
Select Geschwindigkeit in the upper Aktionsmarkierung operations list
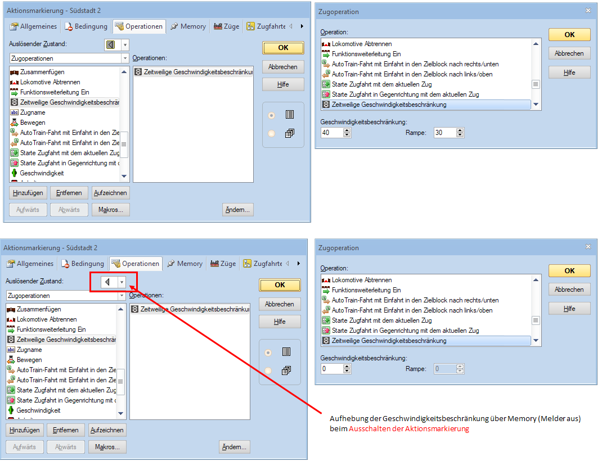[42, 173]
